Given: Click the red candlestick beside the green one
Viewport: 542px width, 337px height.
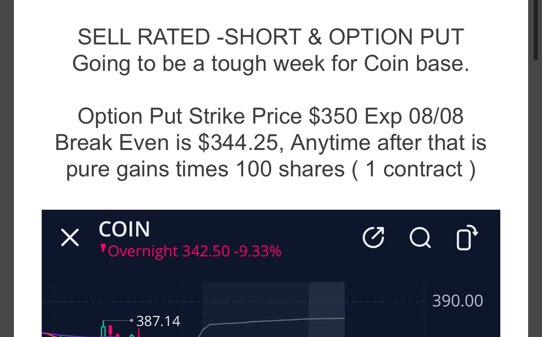Looking at the screenshot, I should tap(111, 330).
